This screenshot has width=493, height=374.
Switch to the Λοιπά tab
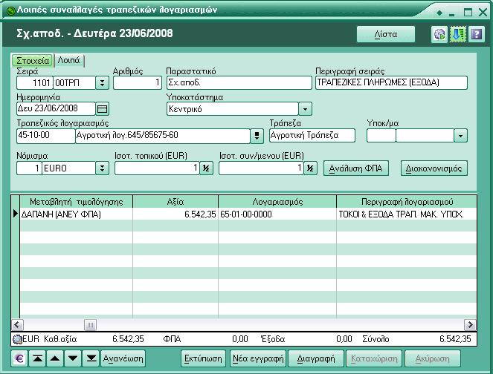pyautogui.click(x=69, y=60)
